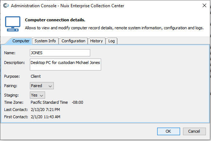Open the Log tab
The image size is (211, 141).
(x=112, y=41)
